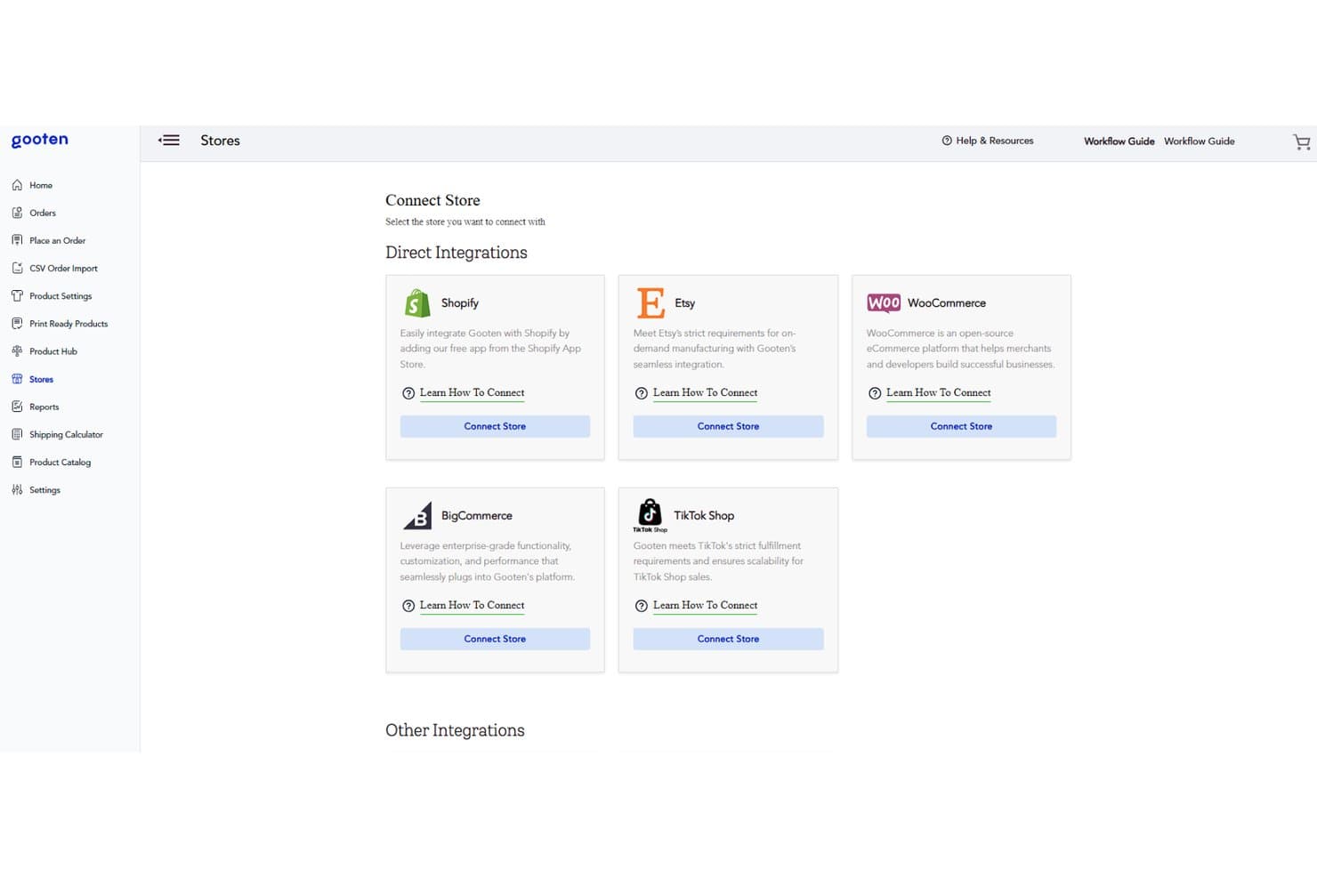Connect the Etsy store
This screenshot has height=878, width=1317.
(x=728, y=426)
